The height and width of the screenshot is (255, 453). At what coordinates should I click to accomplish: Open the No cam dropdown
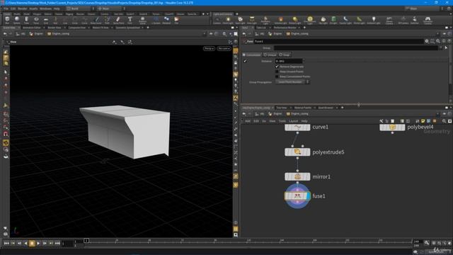[224, 48]
